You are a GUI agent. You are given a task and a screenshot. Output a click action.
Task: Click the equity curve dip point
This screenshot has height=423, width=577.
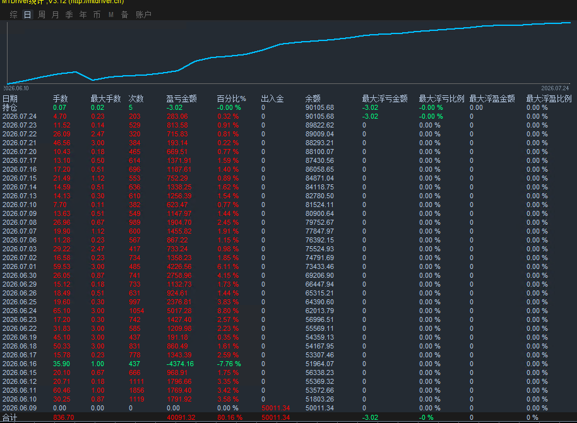93,80
